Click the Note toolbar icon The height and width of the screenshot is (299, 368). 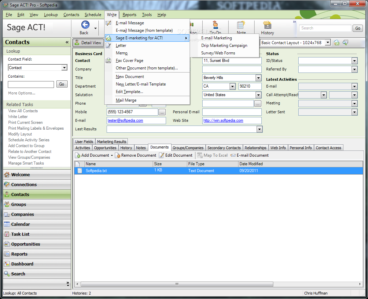(241, 25)
